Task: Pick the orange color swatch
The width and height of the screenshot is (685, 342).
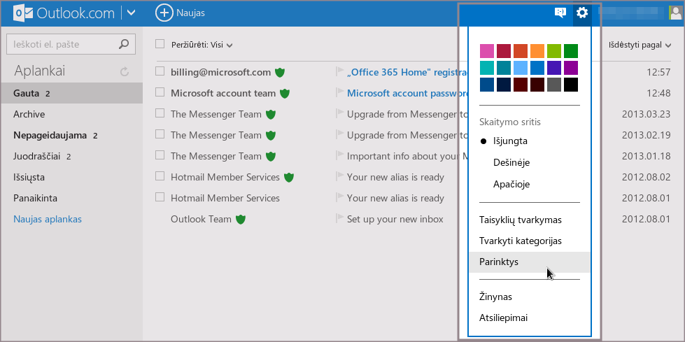Action: click(537, 51)
